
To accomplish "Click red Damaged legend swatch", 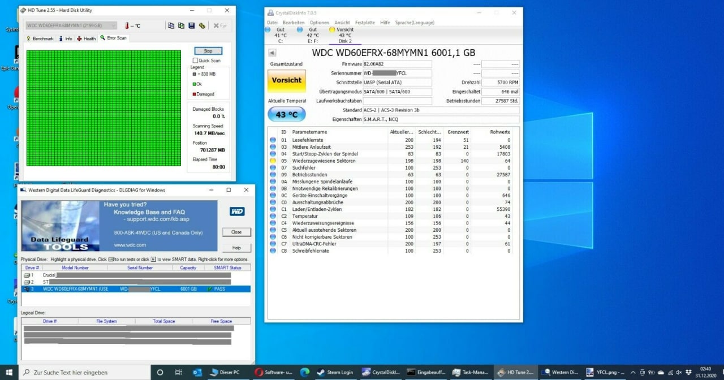I will [x=195, y=94].
